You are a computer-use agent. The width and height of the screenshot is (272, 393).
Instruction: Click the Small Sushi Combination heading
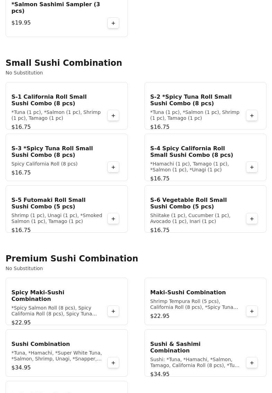64,63
